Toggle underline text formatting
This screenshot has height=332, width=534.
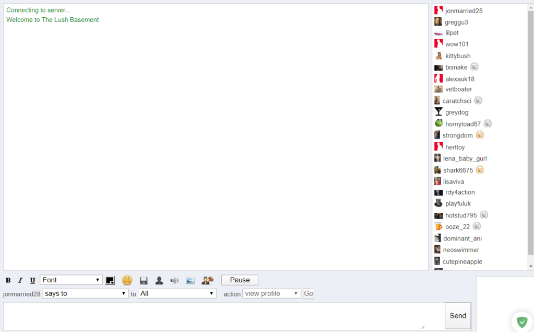click(x=32, y=280)
